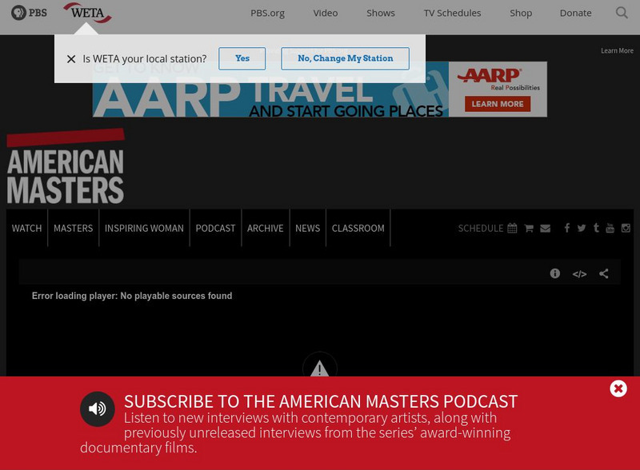Screen dimensions: 640x470
Task: Show video info with the i icon
Action: point(554,273)
